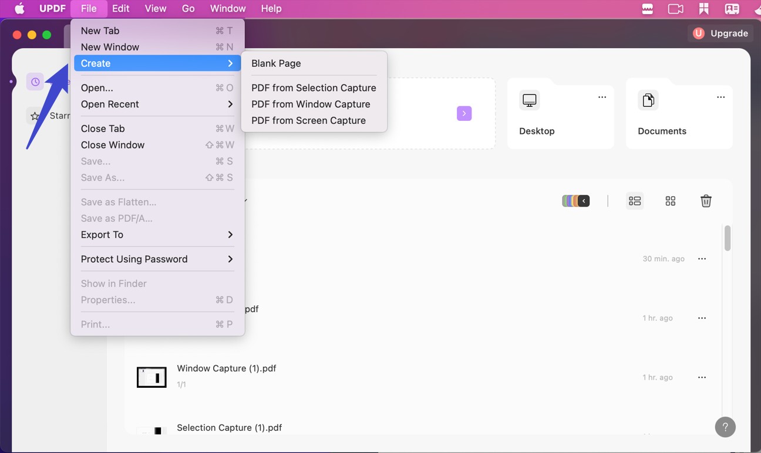Select PDF from Selection Capture

coord(314,88)
